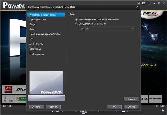Click the total time 0:00:00 on right
The image size is (167, 115).
160,106
